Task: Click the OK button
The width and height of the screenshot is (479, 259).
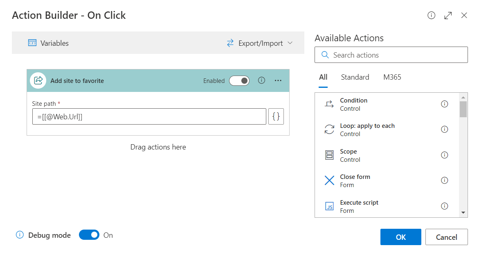Action: (400, 237)
